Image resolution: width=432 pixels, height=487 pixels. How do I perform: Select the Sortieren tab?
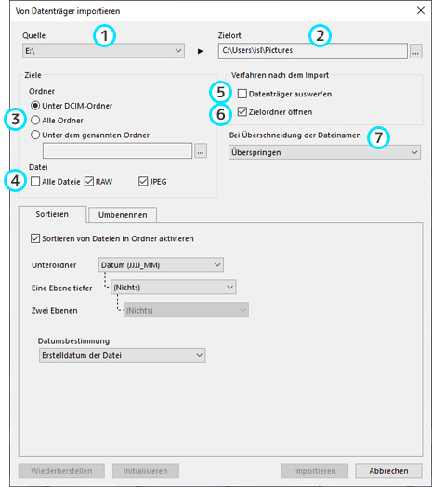(x=52, y=214)
